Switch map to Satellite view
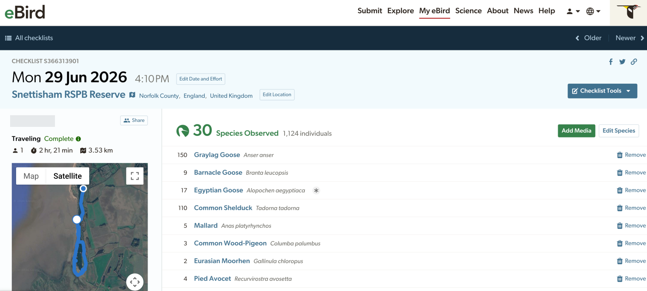Screen dimensions: 647x291 point(68,176)
